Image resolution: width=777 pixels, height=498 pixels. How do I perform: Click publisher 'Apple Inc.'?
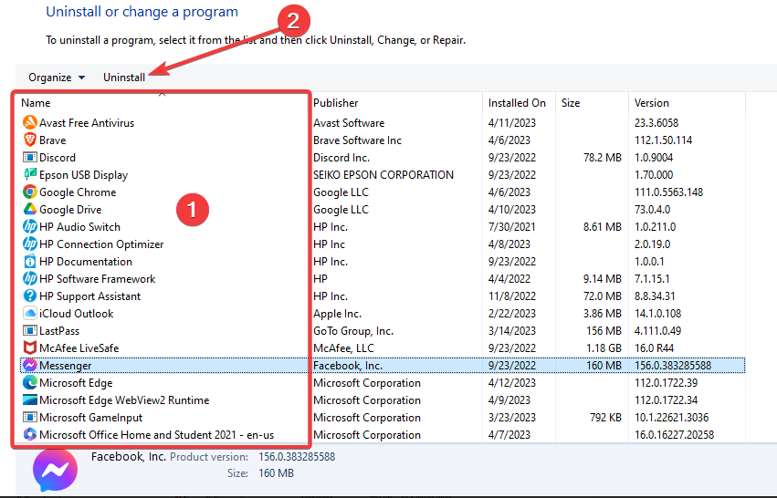337,314
